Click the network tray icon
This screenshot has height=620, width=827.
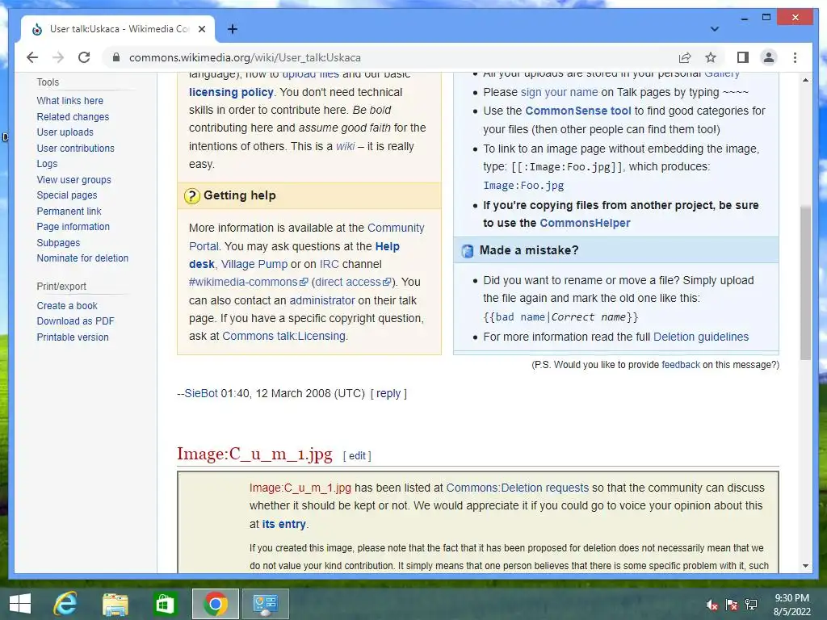tap(751, 605)
